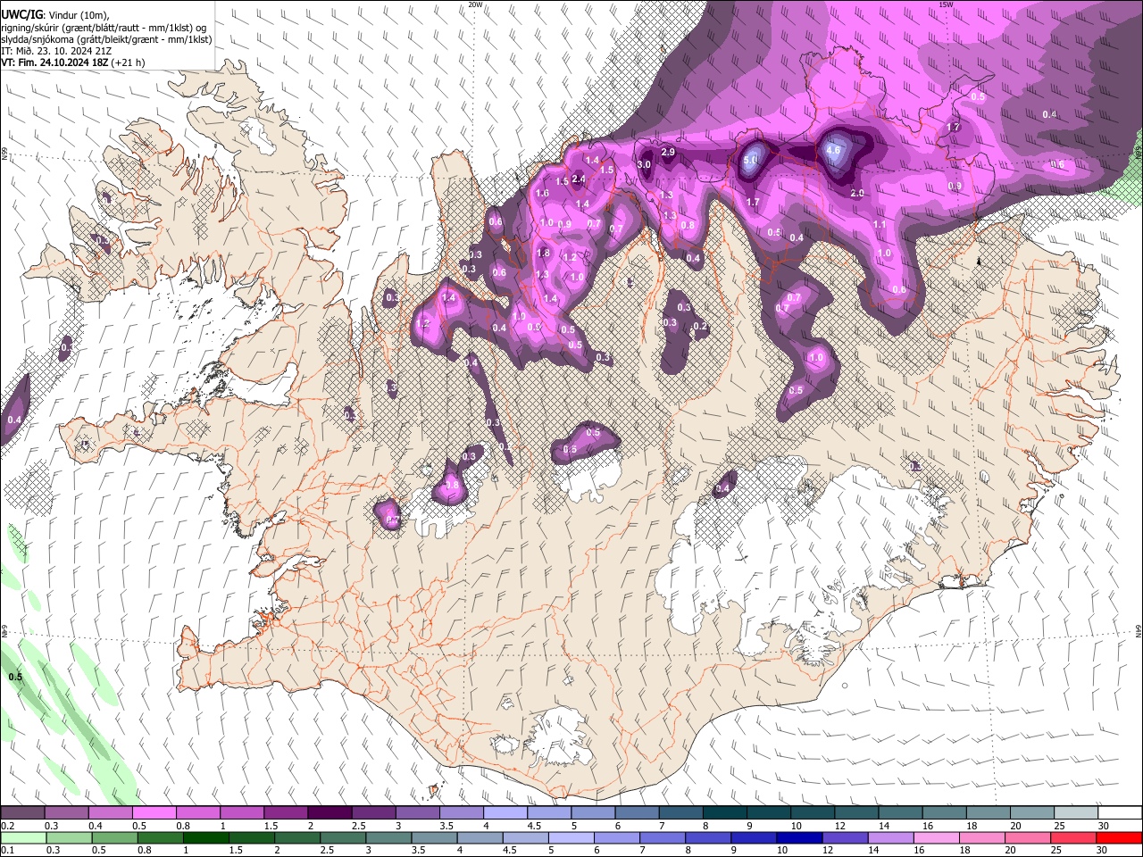Pick the crimson swatch labeled 25 in lower legend
1143x857 pixels.
pos(1074,837)
